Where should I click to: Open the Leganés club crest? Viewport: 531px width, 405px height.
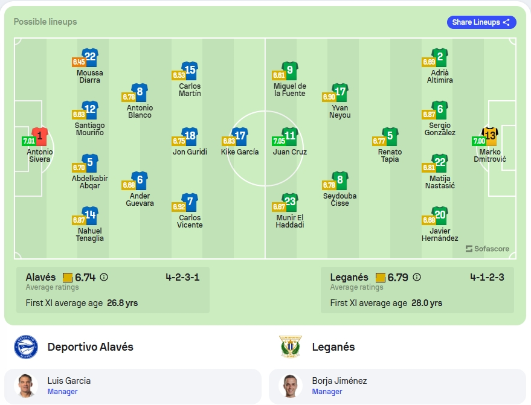pyautogui.click(x=290, y=347)
